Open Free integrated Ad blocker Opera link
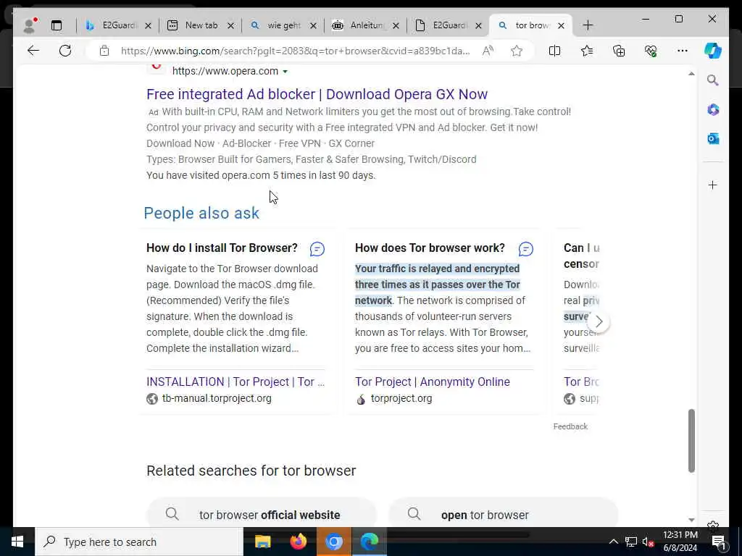The image size is (742, 556). [317, 94]
